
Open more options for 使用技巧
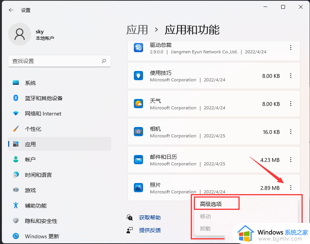click(x=291, y=76)
